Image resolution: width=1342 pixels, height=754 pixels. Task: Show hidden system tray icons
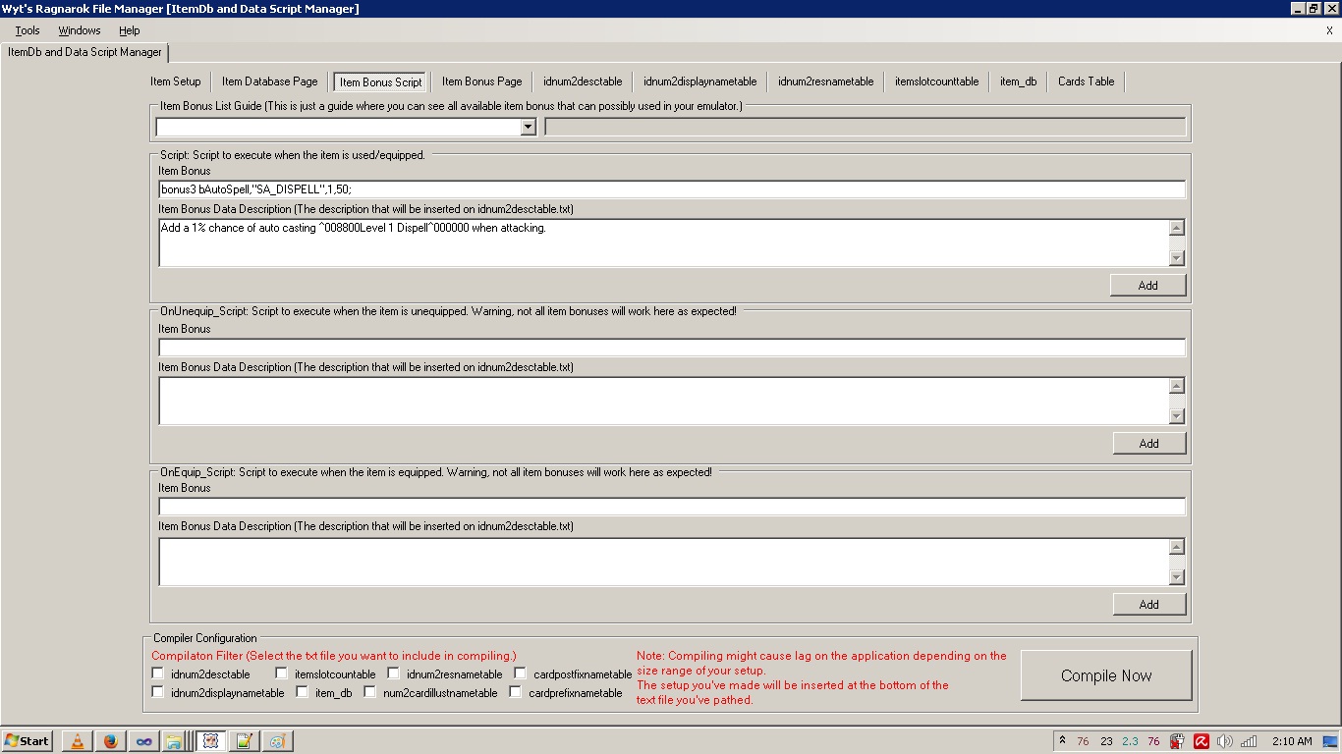click(1062, 741)
